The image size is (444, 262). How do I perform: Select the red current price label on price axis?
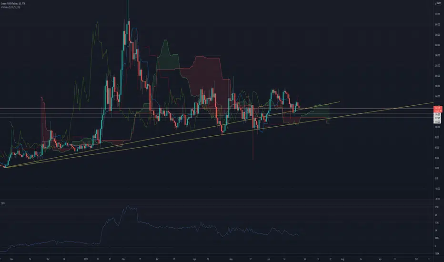click(x=437, y=109)
